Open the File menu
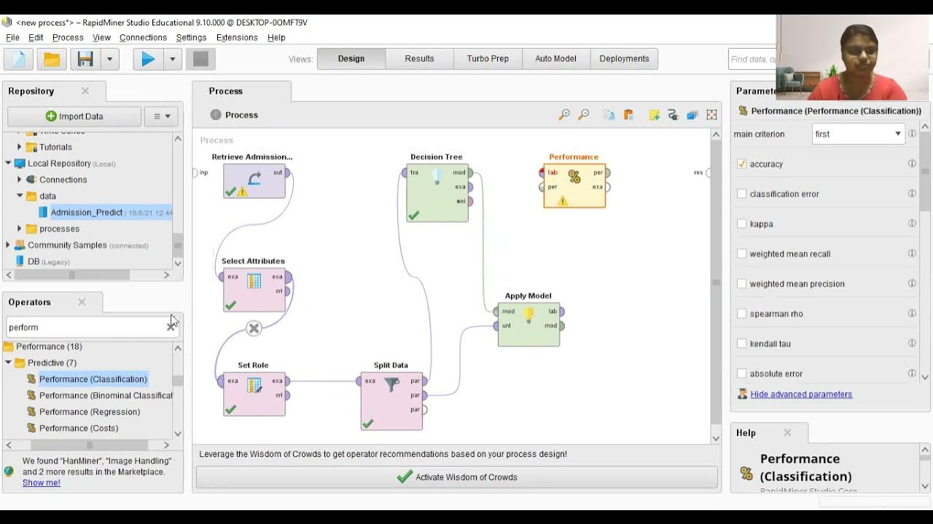This screenshot has width=933, height=524. [13, 37]
